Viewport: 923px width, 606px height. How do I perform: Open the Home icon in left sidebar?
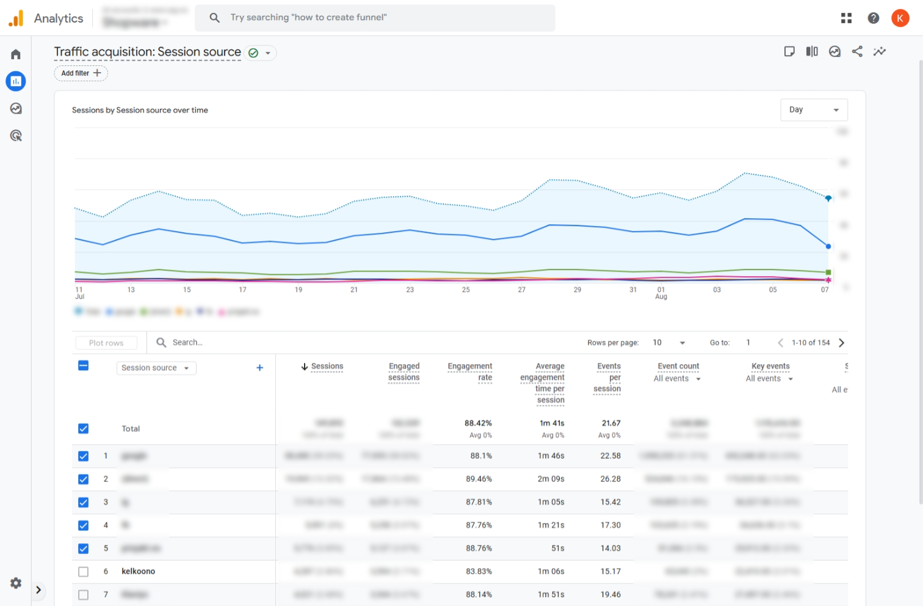pos(16,54)
